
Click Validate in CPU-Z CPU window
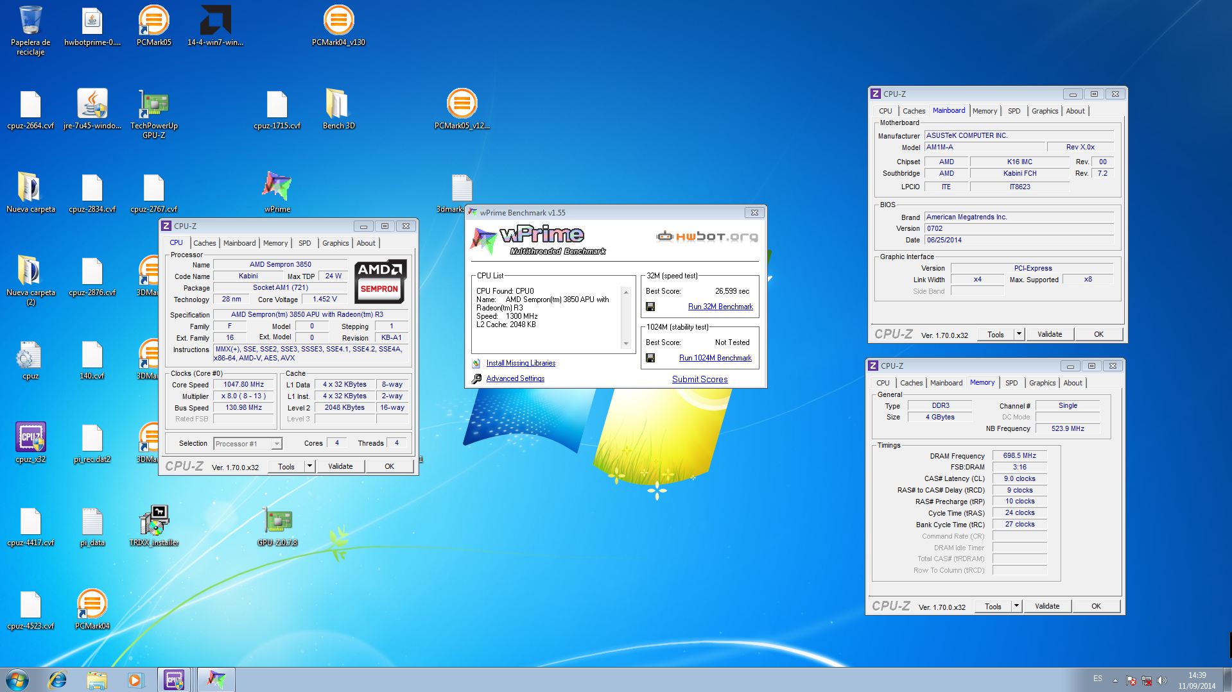point(340,466)
